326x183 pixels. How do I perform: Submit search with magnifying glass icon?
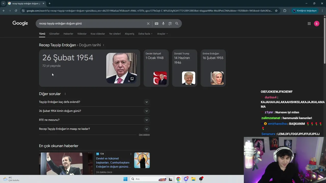click(177, 23)
